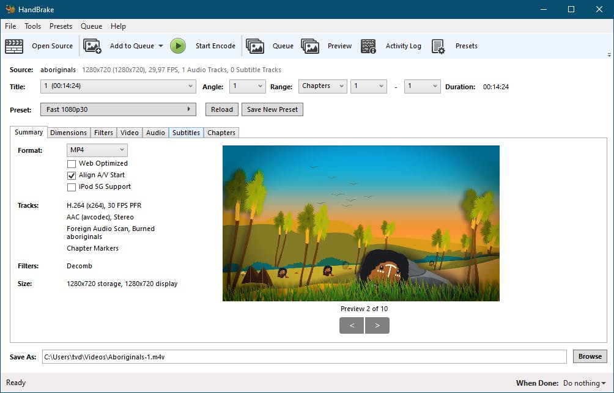The image size is (614, 393).
Task: Click the Chapter Markers text
Action: [x=92, y=248]
